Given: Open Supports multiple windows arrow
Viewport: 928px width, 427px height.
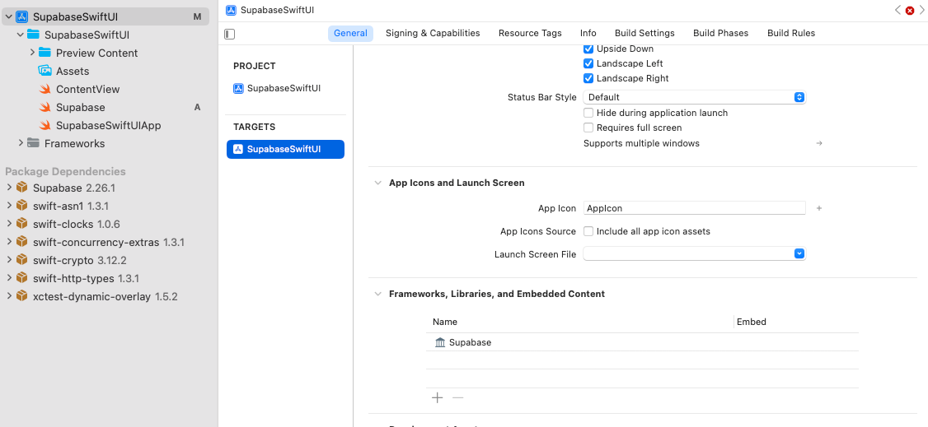Looking at the screenshot, I should point(819,144).
